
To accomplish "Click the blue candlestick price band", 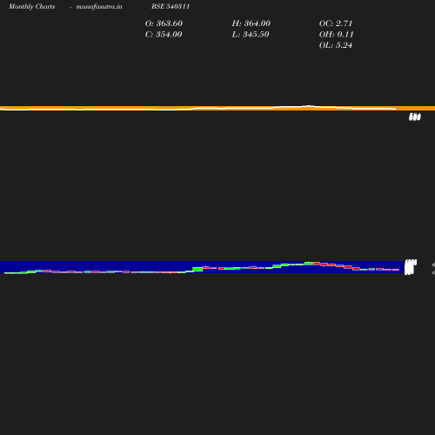I will pos(202,267).
